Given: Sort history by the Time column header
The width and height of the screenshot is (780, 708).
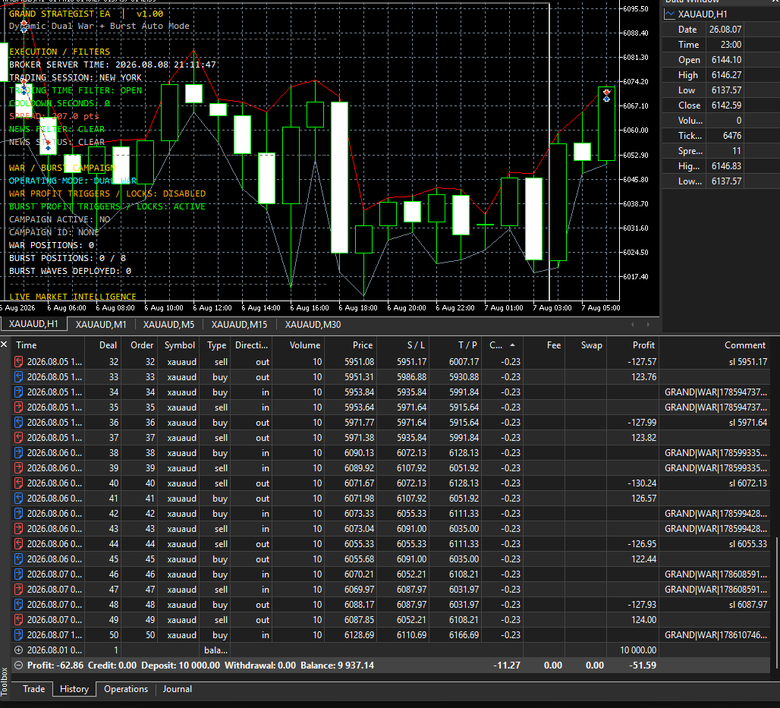Looking at the screenshot, I should point(48,345).
